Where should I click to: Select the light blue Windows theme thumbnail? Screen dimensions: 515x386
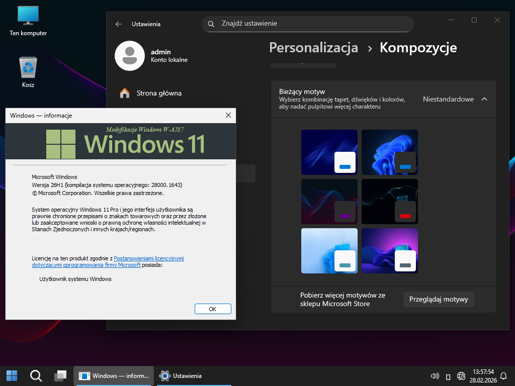point(329,251)
